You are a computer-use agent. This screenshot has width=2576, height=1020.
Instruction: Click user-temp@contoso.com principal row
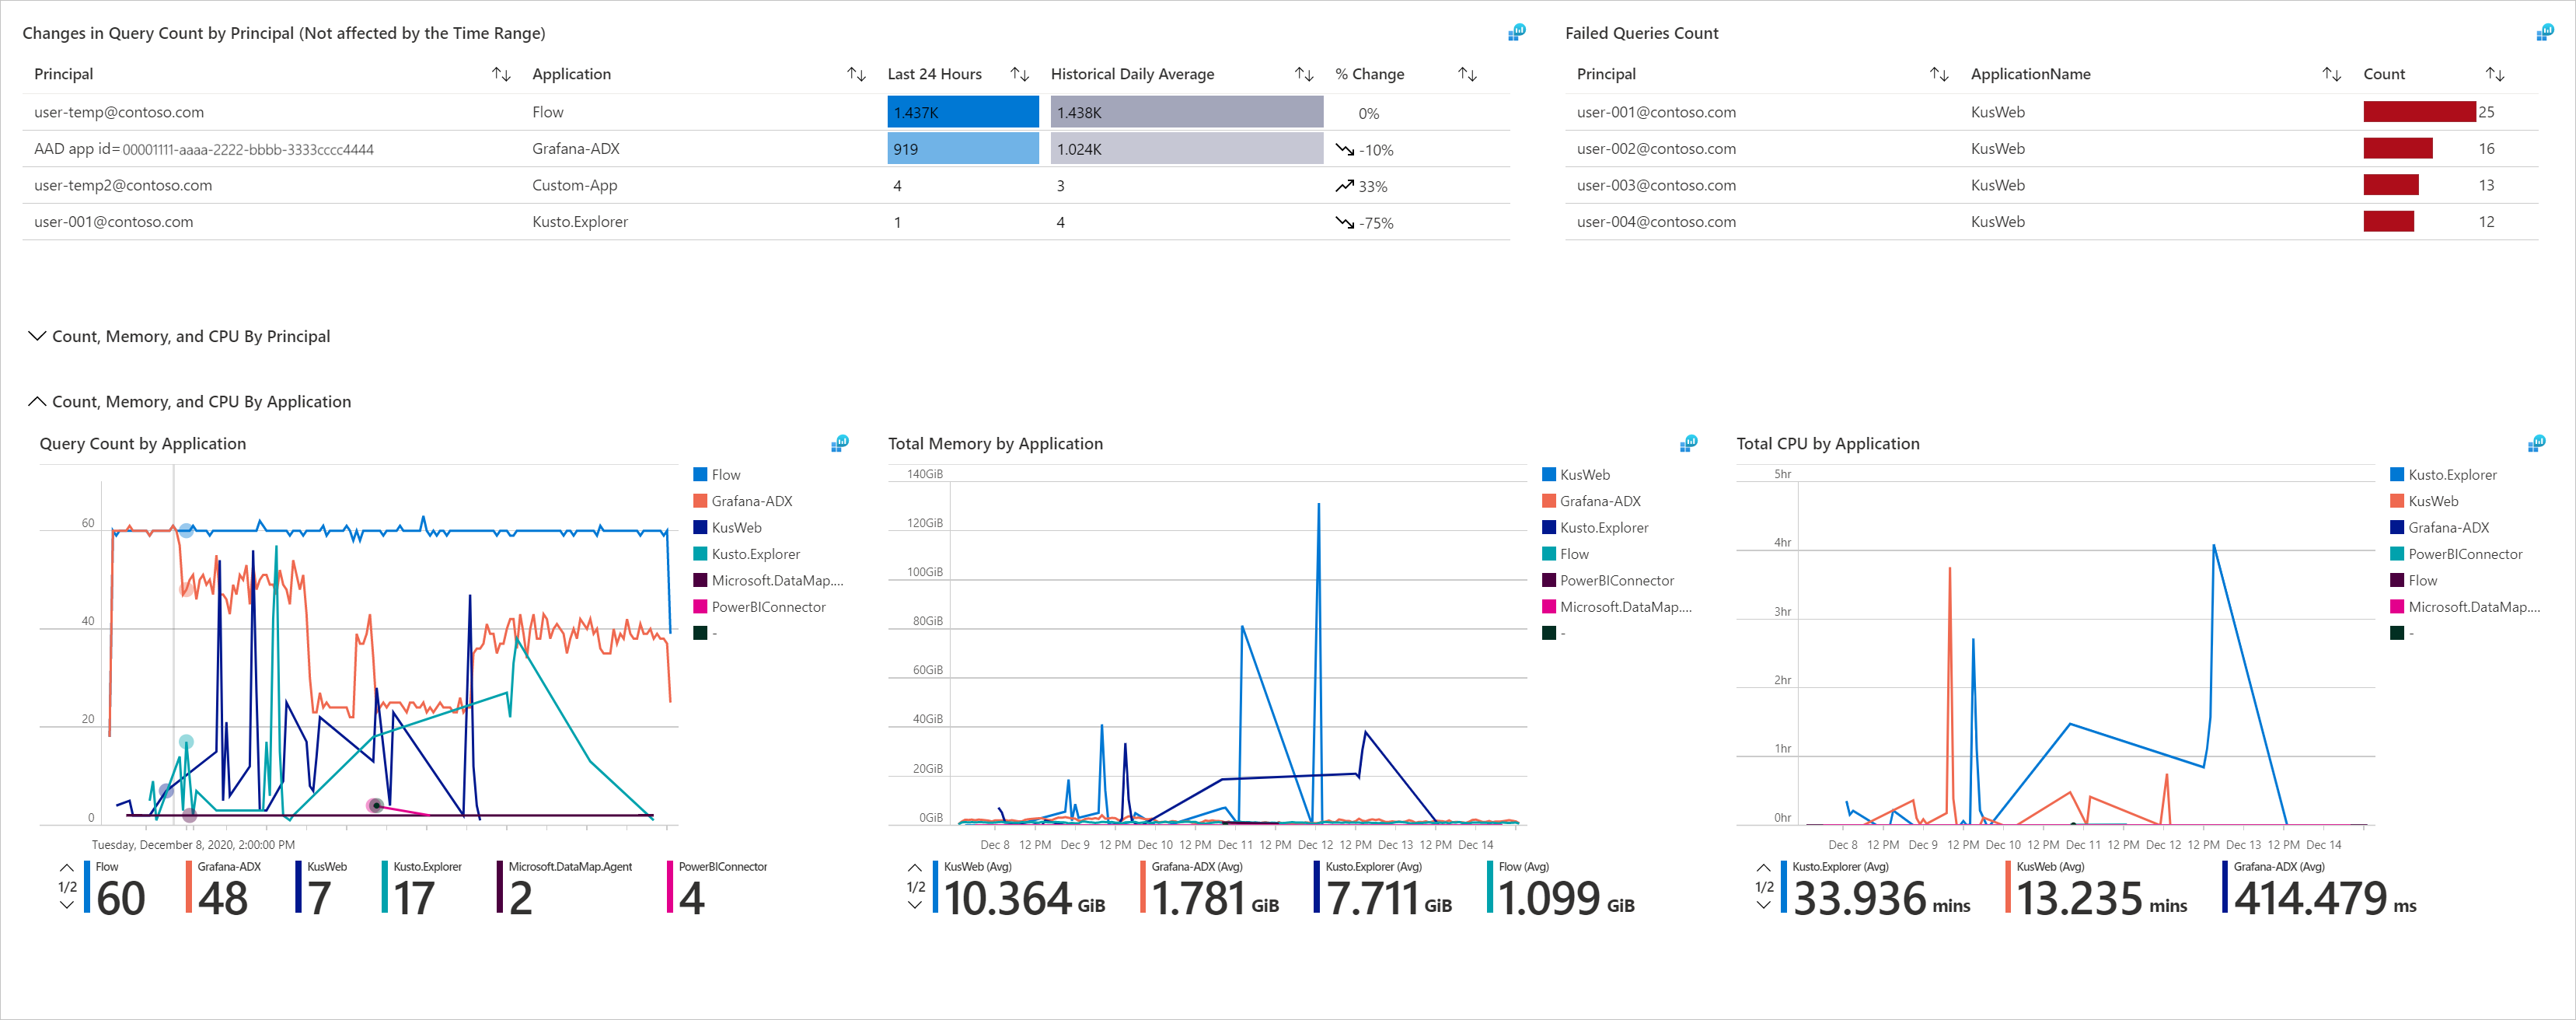(x=119, y=112)
